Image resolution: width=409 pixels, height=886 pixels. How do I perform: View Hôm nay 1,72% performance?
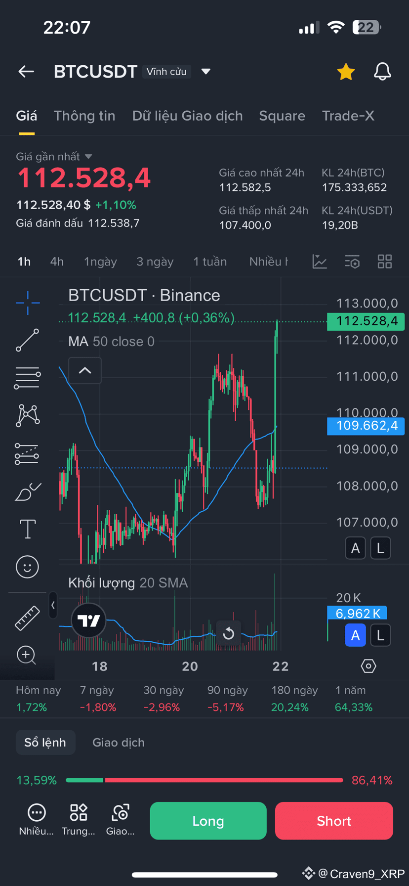38,699
